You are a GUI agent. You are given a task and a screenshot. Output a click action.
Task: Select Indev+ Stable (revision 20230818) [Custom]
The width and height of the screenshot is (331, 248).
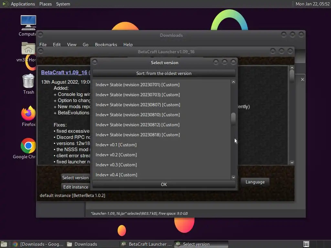click(x=162, y=135)
